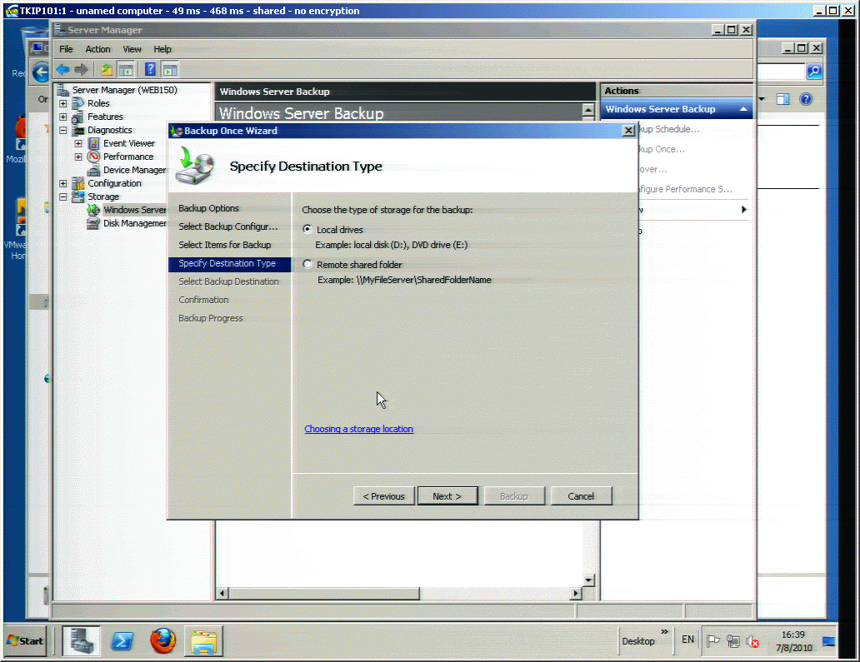Expand the View submenu arrow in Actions

(x=743, y=209)
